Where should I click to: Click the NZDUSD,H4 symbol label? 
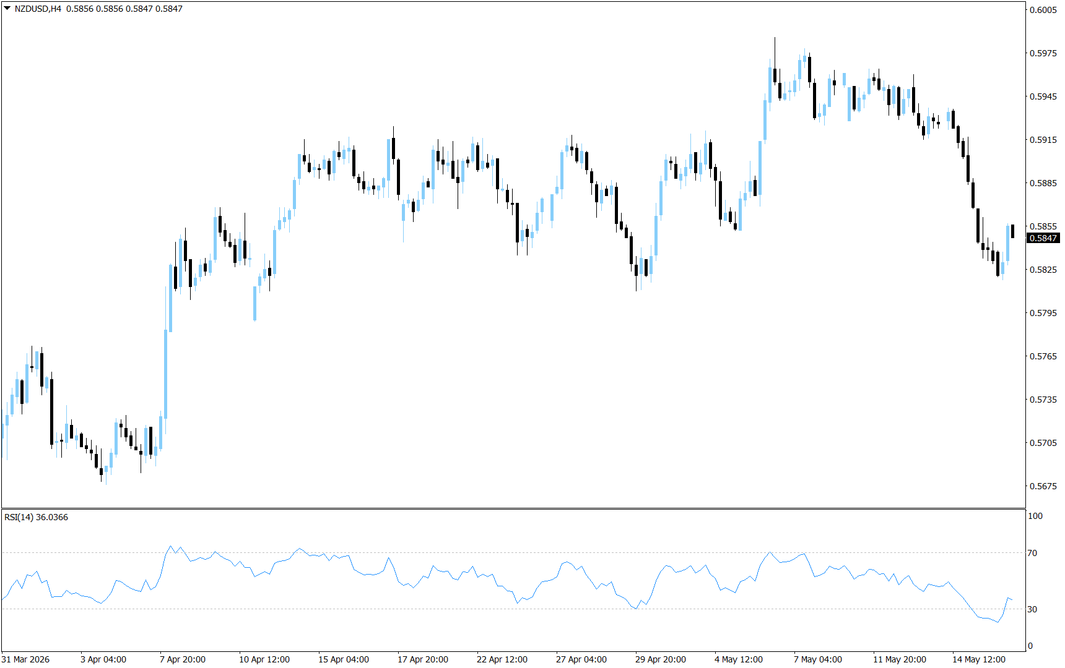(x=38, y=9)
